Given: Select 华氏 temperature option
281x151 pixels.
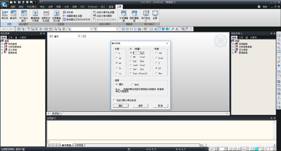Looking at the screenshot, I should [132, 85].
